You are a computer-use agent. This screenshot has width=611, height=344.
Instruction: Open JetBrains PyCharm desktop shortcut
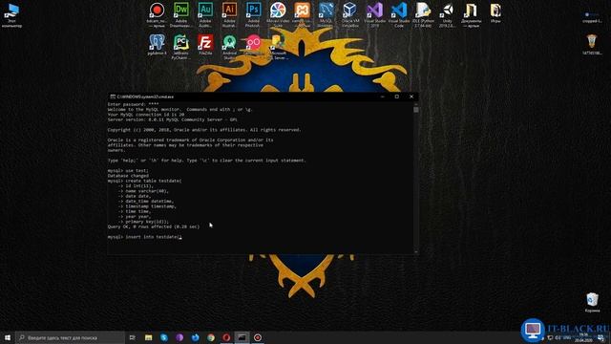point(181,47)
